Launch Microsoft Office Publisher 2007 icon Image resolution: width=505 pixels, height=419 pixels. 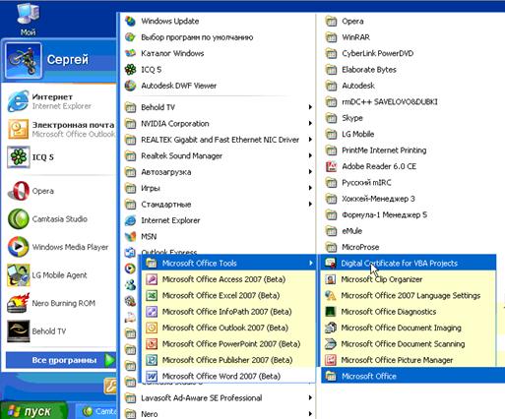[152, 360]
